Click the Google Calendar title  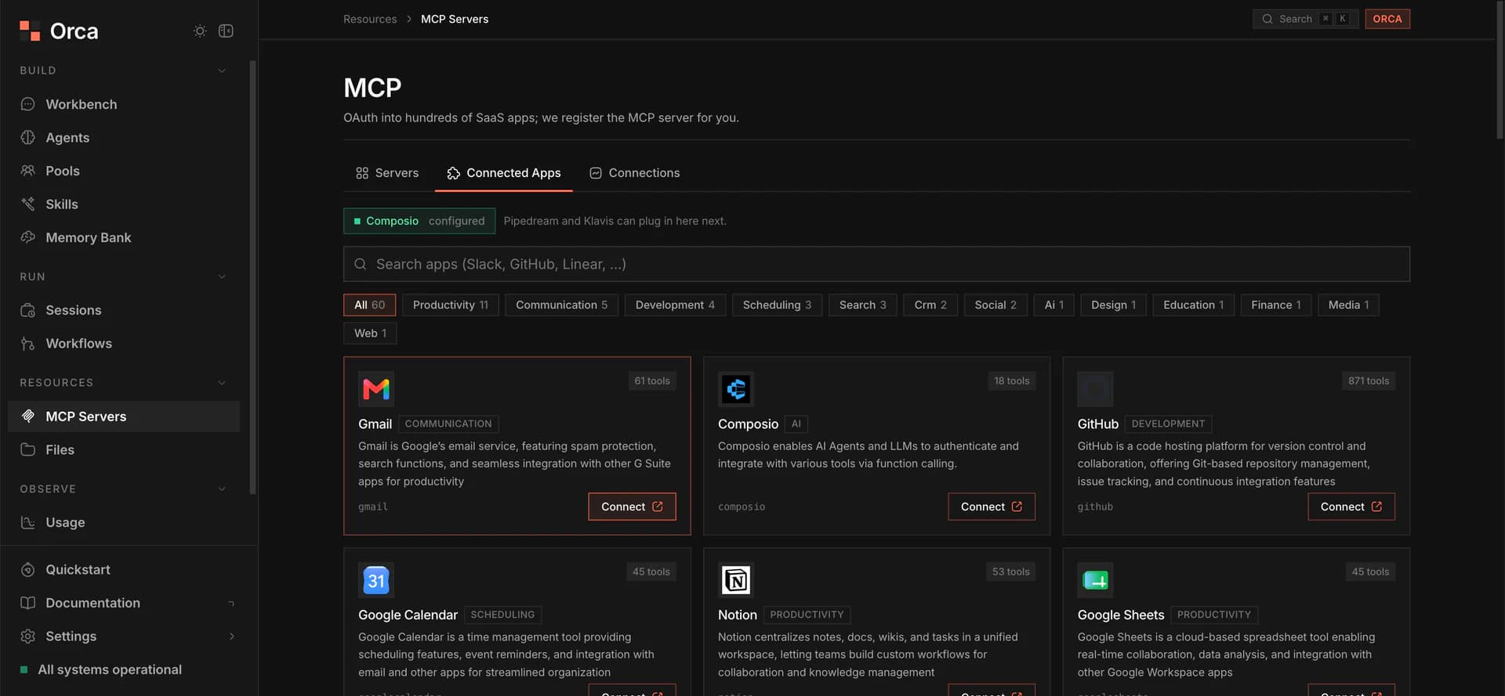(x=408, y=615)
